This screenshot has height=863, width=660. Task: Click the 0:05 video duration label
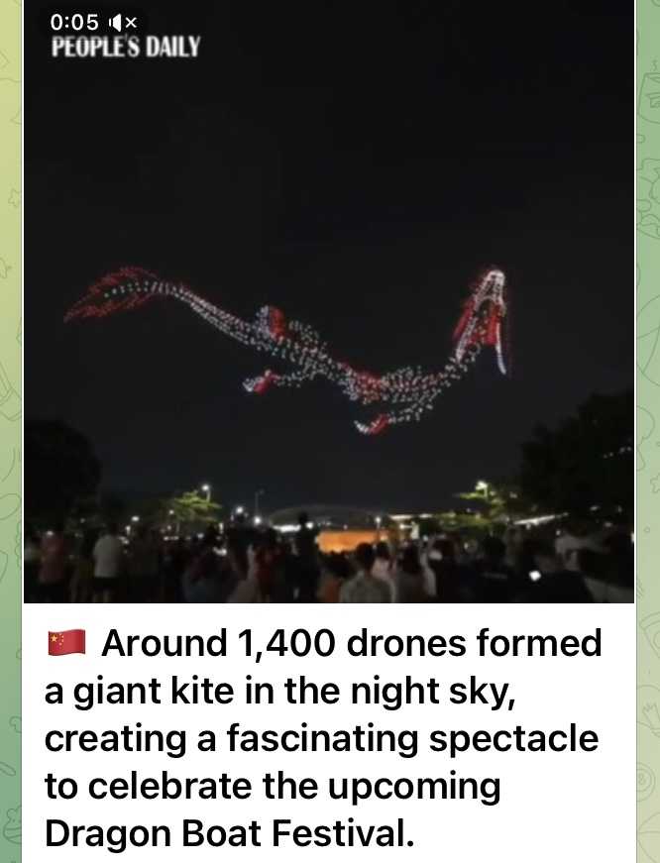coord(74,23)
